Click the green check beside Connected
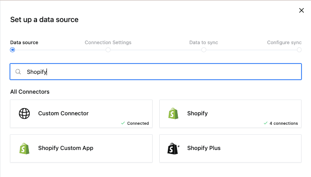The height and width of the screenshot is (177, 311). coord(123,123)
